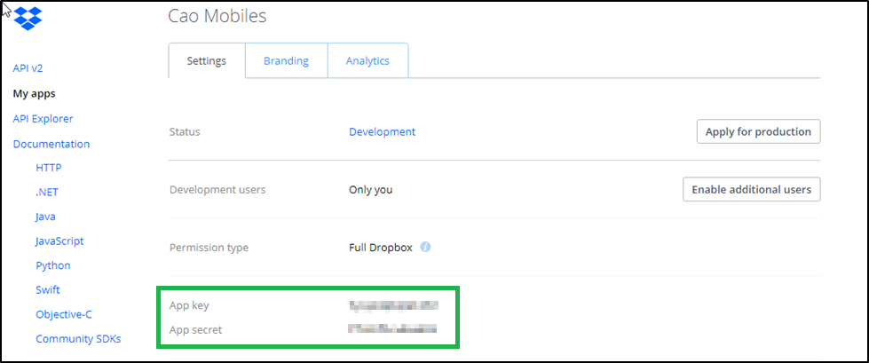
Task: Go to API v2 in the sidebar
Action: tap(28, 68)
